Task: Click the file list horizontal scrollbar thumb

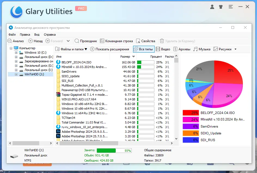Action: click(x=89, y=143)
